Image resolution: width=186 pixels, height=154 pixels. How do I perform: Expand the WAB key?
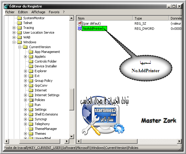14,37
